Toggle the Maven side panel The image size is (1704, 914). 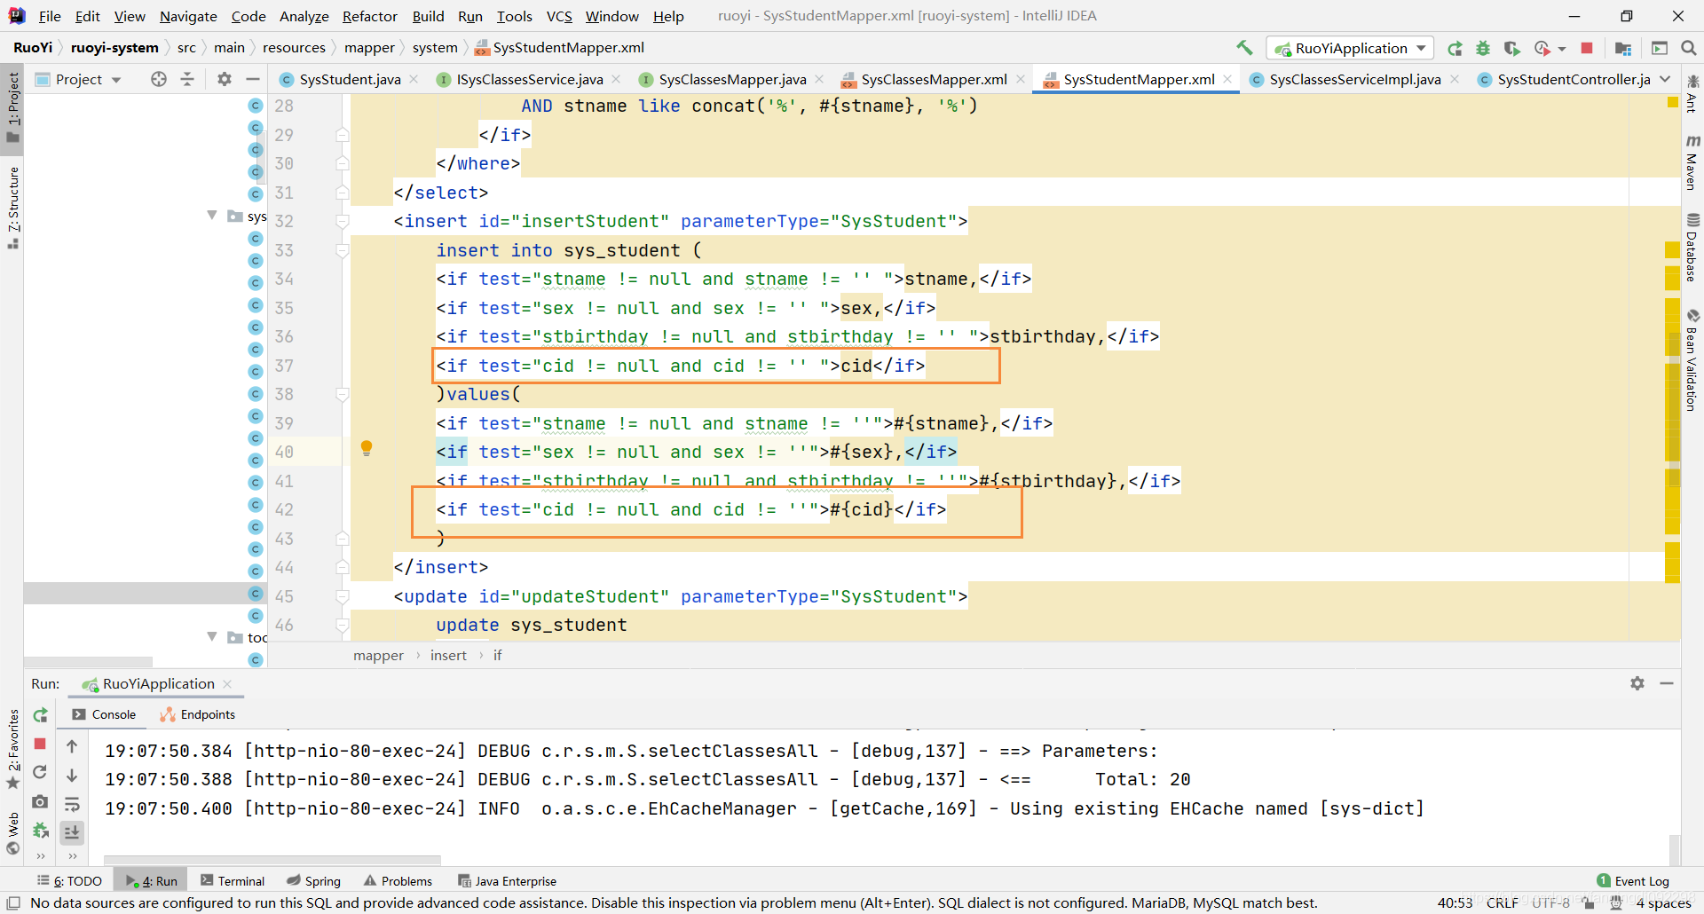coord(1692,163)
